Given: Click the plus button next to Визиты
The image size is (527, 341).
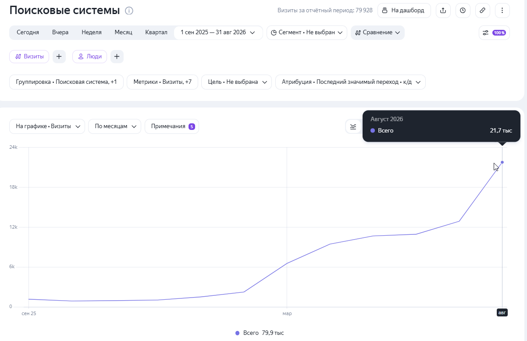Looking at the screenshot, I should pos(59,57).
